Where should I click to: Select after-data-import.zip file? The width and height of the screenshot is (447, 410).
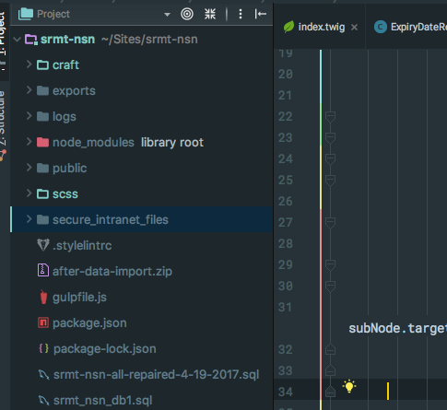[x=112, y=272]
